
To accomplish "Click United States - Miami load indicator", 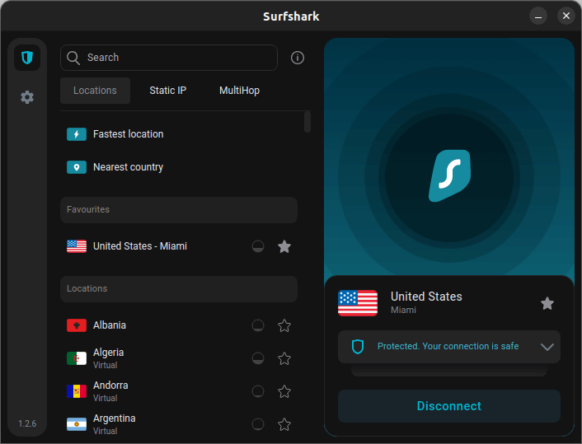I will 258,246.
